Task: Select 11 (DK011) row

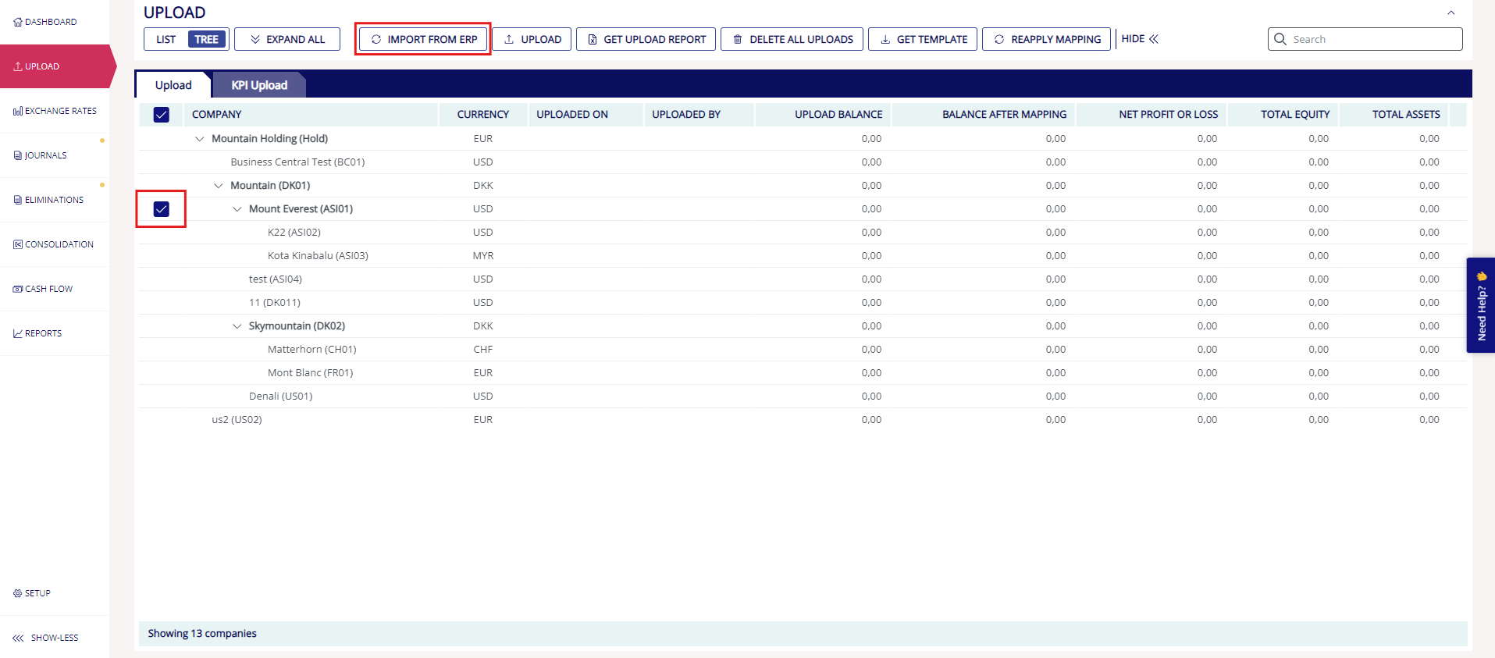Action: point(803,303)
